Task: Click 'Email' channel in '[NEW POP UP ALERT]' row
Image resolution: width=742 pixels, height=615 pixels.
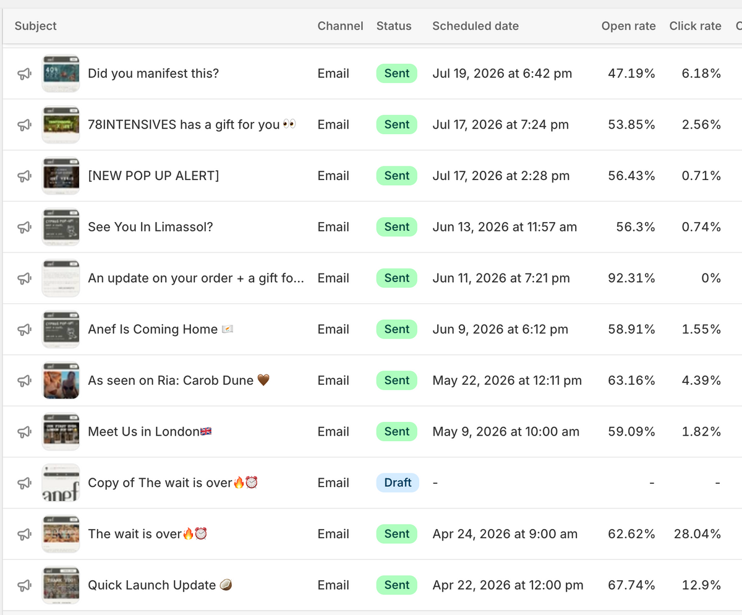Action: [333, 176]
